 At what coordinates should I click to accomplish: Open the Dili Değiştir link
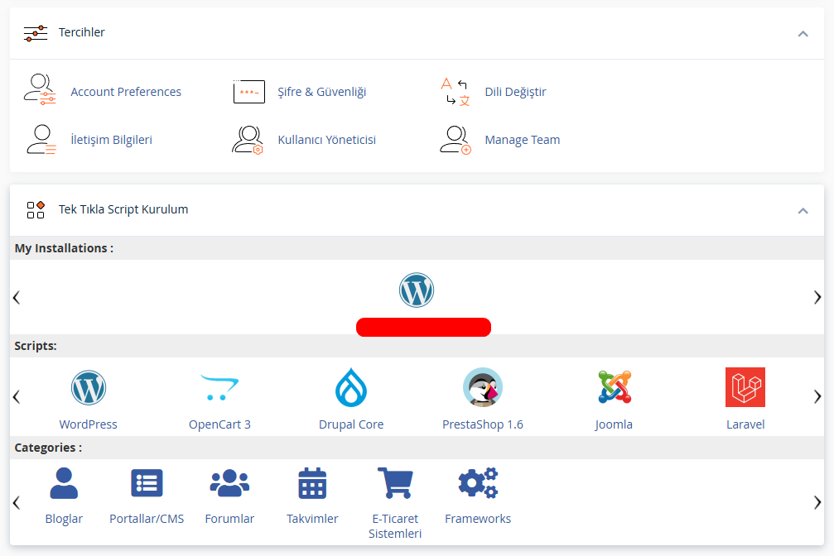click(515, 92)
